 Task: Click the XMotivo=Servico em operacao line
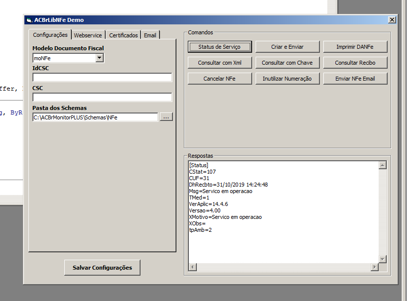click(x=226, y=217)
